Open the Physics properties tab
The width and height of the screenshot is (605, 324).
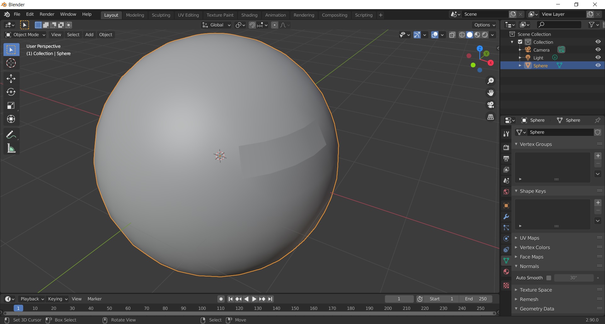click(x=506, y=239)
